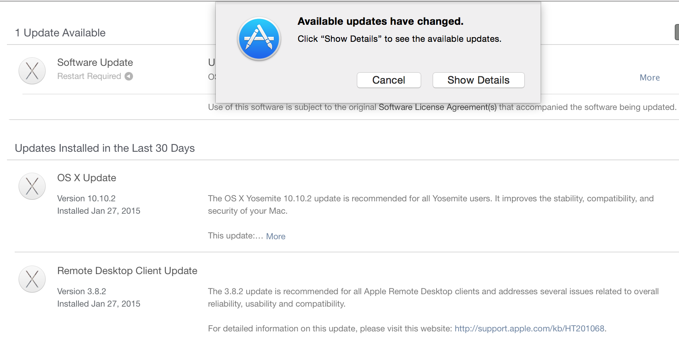Image resolution: width=679 pixels, height=343 pixels.
Task: Click the Software Update OS X icon
Action: pos(32,71)
